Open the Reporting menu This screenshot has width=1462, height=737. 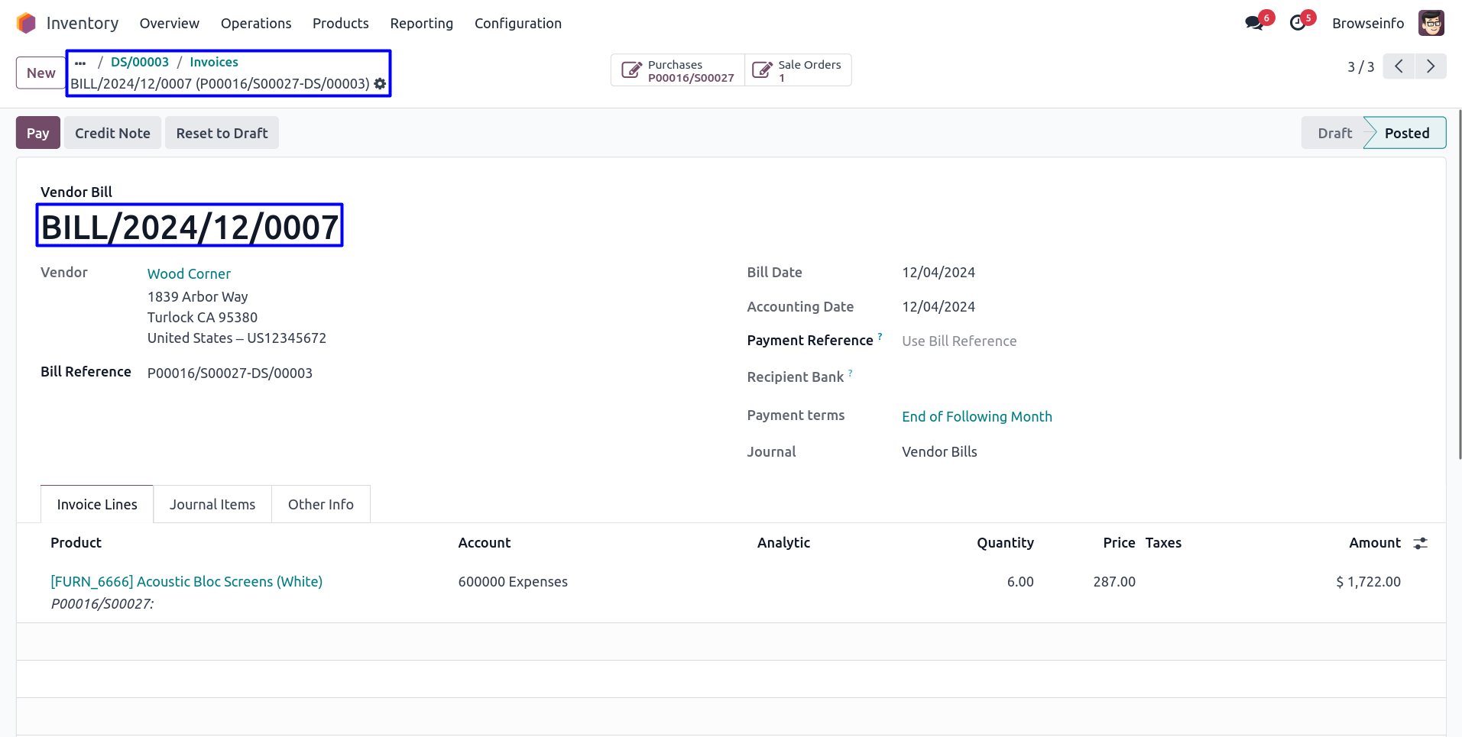421,24
